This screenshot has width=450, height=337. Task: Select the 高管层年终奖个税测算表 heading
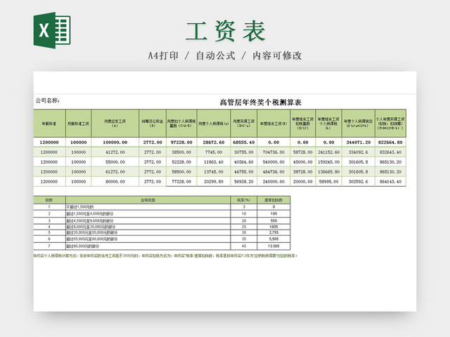(x=260, y=103)
